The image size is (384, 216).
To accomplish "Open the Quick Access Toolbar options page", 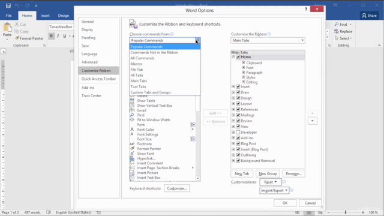I will click(x=98, y=79).
